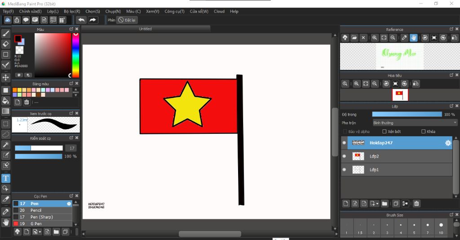This screenshot has height=240, width=460.
Task: Delete layer with trash icon
Action: coord(416,203)
